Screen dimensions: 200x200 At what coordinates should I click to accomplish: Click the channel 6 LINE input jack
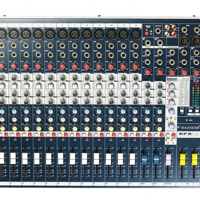(x=62, y=46)
